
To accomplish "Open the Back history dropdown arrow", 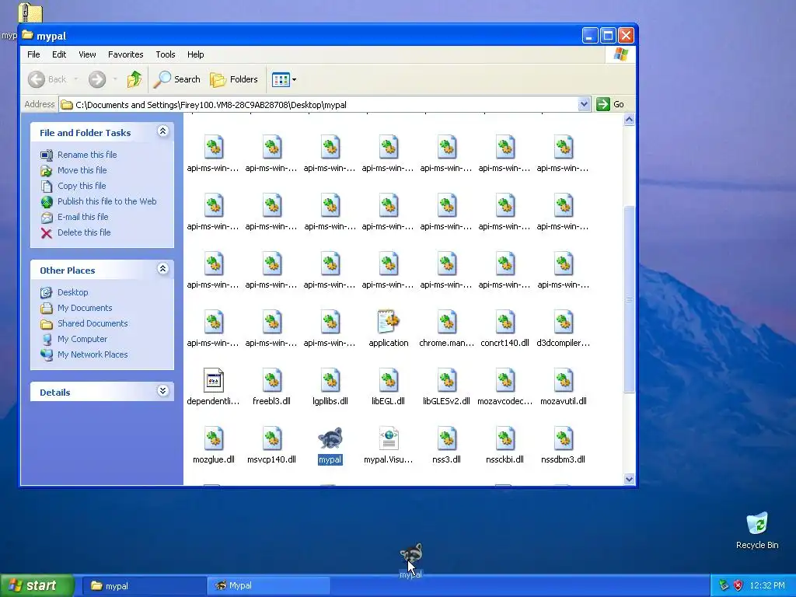I will point(76,79).
